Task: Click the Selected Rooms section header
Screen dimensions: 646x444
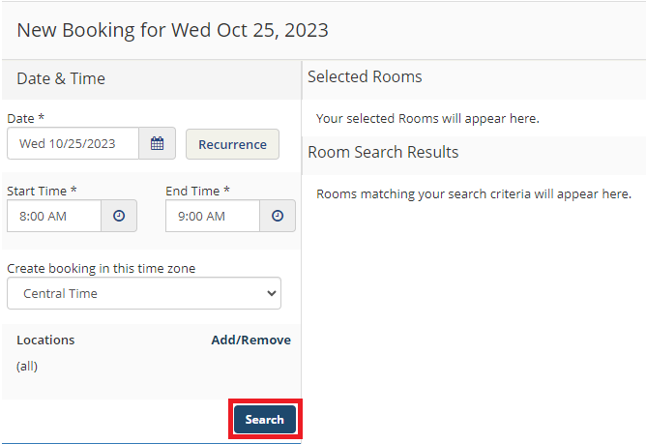Action: click(x=365, y=77)
